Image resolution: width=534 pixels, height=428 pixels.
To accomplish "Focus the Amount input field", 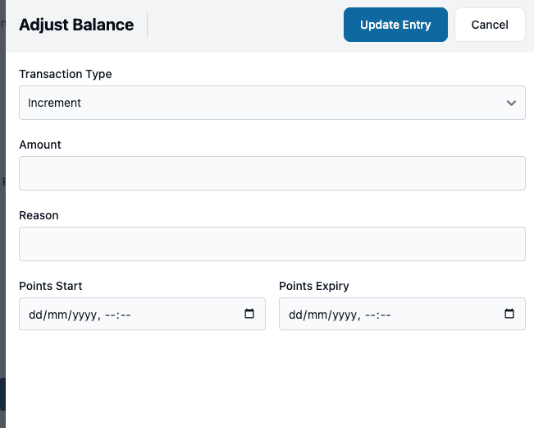I will [272, 173].
